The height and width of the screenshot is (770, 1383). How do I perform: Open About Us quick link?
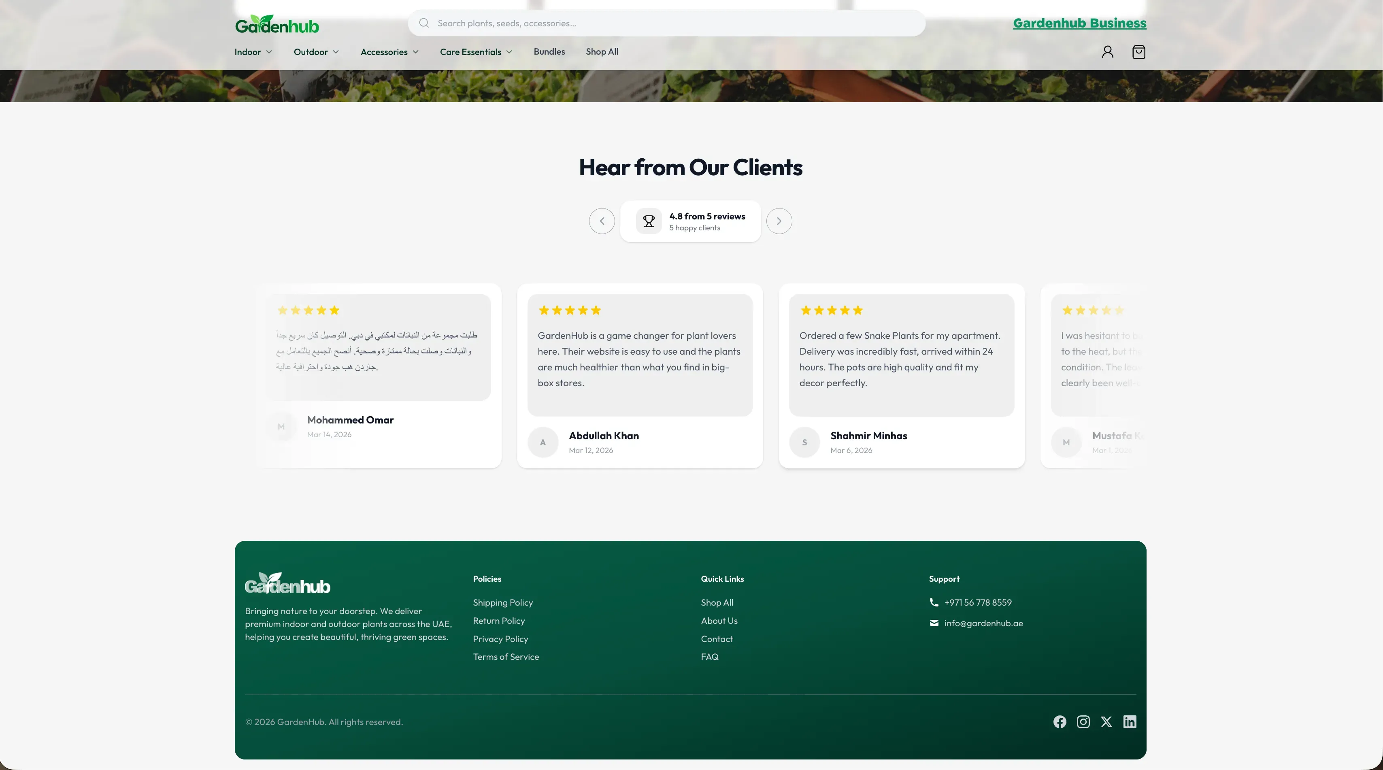tap(719, 621)
